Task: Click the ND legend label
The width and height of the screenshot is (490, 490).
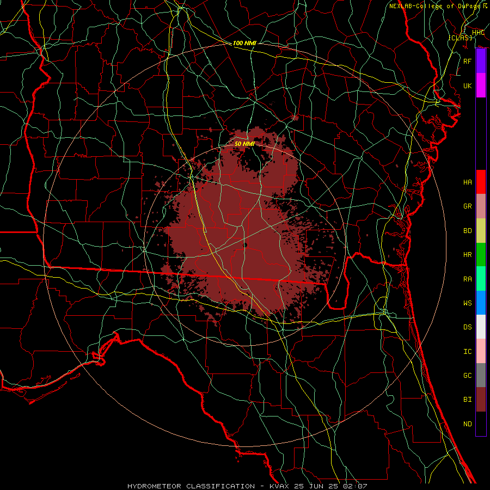Action: (468, 424)
